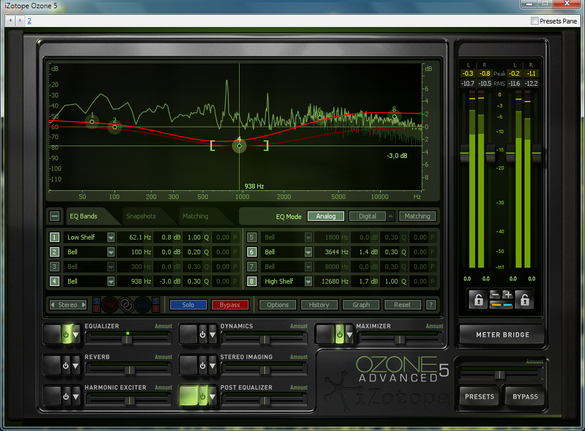Viewport: 585px width, 431px height.
Task: Click the plus icon under the meters
Action: [x=507, y=295]
